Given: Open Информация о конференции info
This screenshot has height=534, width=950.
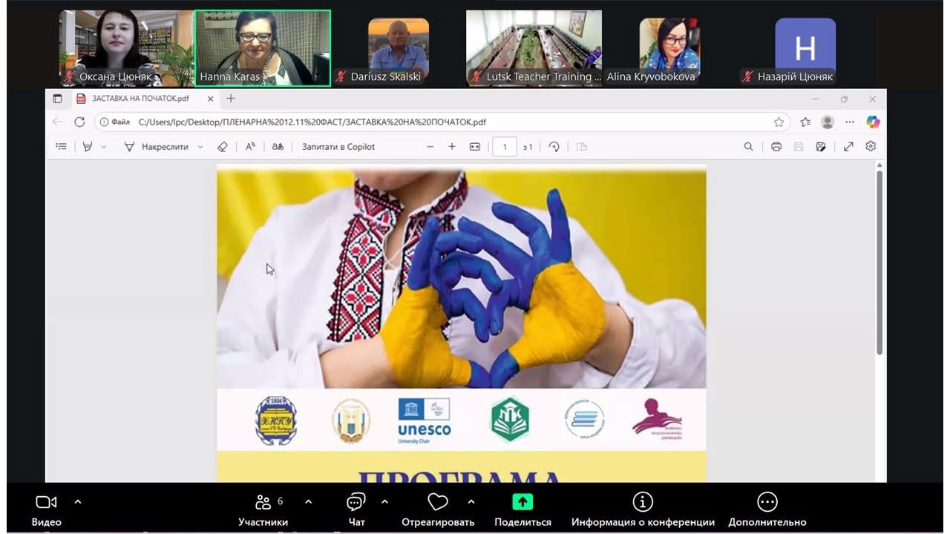Looking at the screenshot, I should click(643, 503).
